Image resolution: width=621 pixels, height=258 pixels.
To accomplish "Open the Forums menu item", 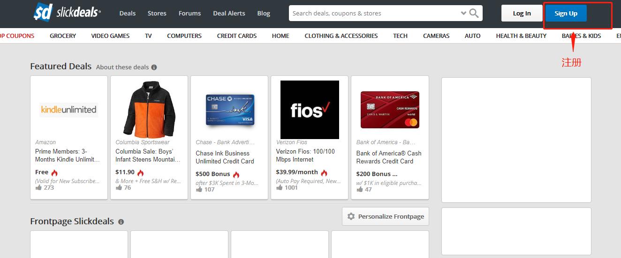I will tap(189, 13).
